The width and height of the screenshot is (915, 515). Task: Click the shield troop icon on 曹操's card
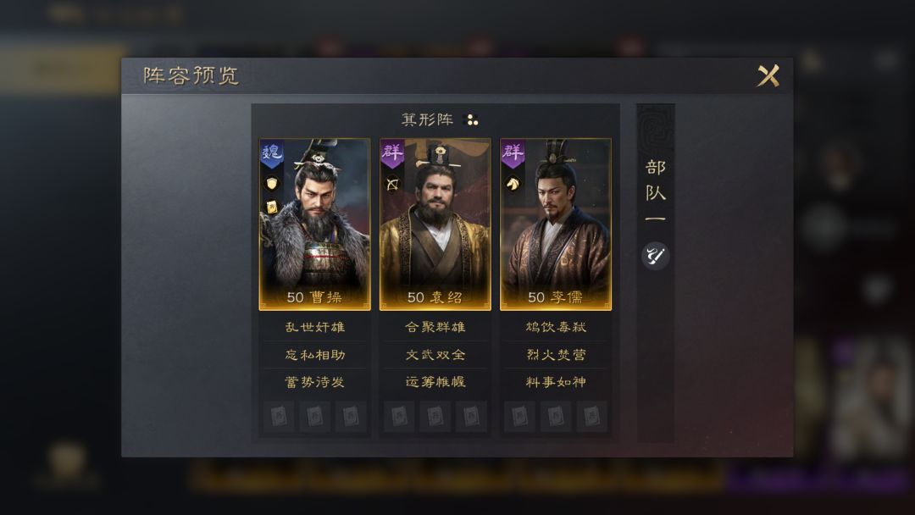272,184
